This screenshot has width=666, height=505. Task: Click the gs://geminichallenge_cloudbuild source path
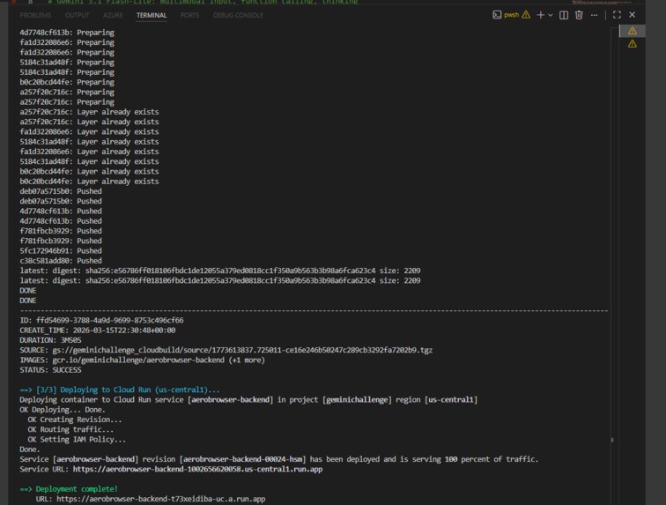[x=242, y=350]
